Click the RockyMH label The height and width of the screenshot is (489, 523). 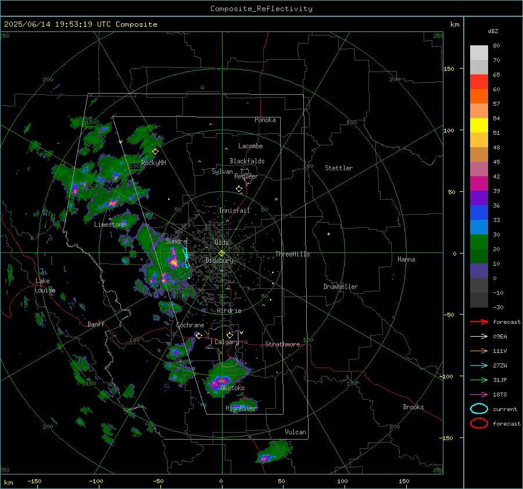[x=153, y=163]
